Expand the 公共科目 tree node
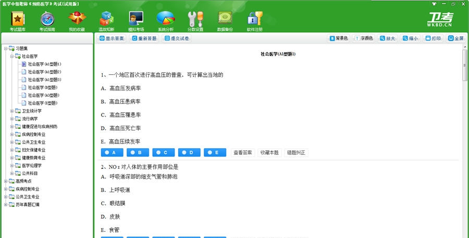Viewport: 469px width, 238px height. point(12,173)
